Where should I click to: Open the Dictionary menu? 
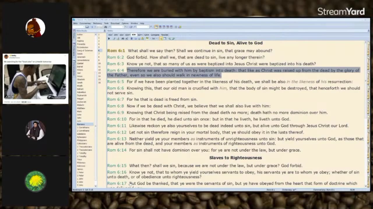tap(97, 24)
